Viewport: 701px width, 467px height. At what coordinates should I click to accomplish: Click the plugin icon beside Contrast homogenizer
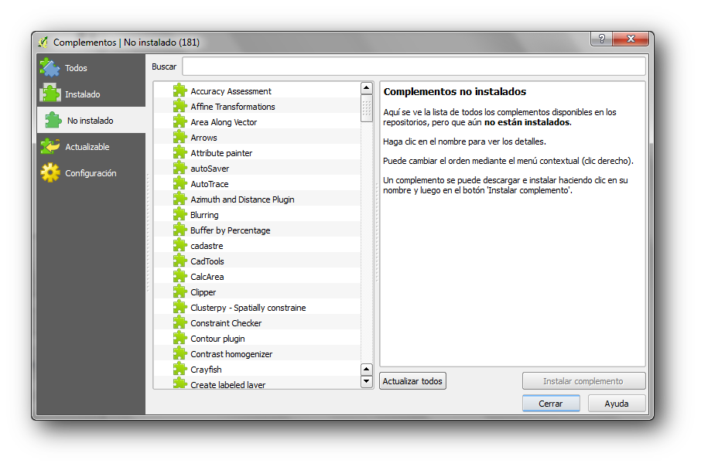(180, 353)
